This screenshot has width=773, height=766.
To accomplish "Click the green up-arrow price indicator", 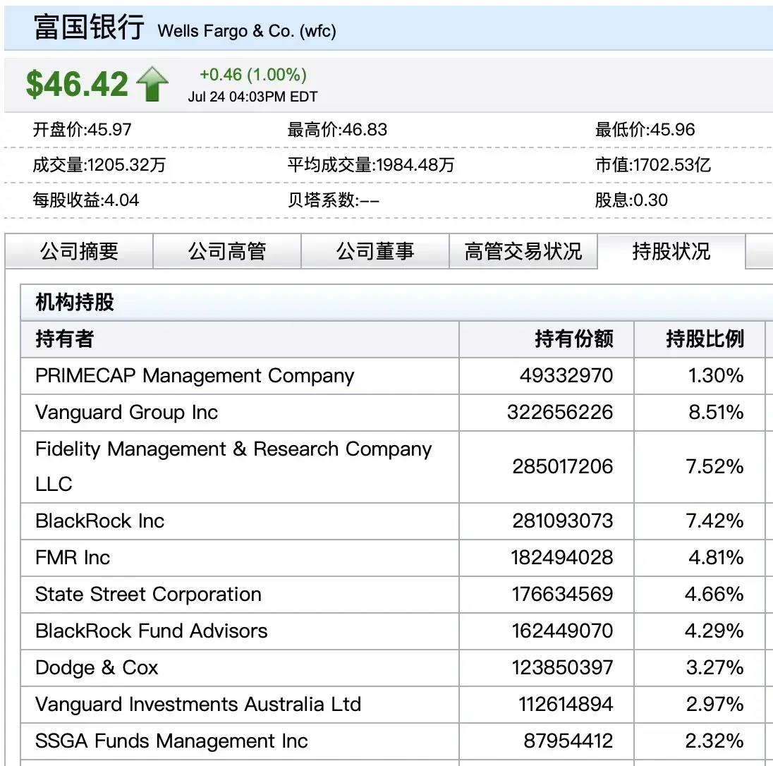I will (x=152, y=85).
